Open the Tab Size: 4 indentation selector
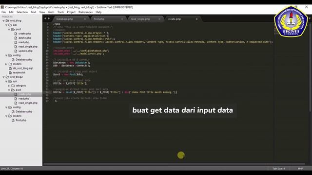 pos(278,169)
